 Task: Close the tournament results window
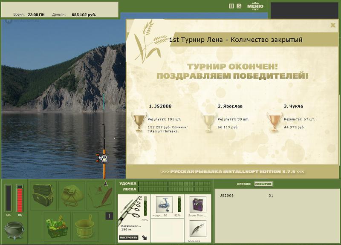tap(333, 25)
